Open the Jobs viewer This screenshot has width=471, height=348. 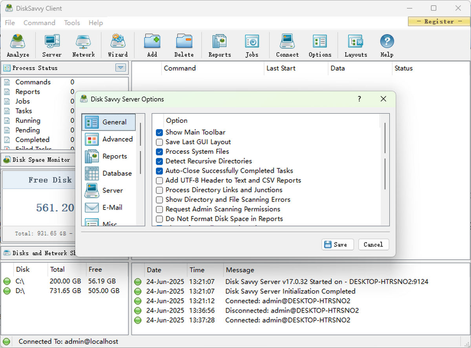[x=252, y=44]
